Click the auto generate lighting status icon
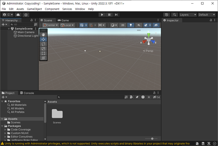Viewport: 218px width, 146px height. tap(209, 143)
